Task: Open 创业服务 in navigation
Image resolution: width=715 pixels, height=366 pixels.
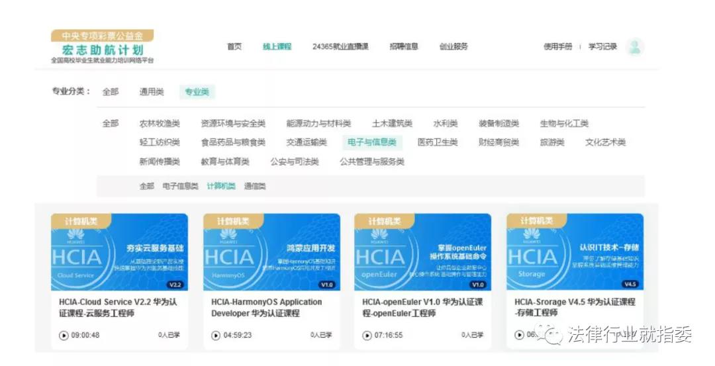Action: tap(453, 46)
